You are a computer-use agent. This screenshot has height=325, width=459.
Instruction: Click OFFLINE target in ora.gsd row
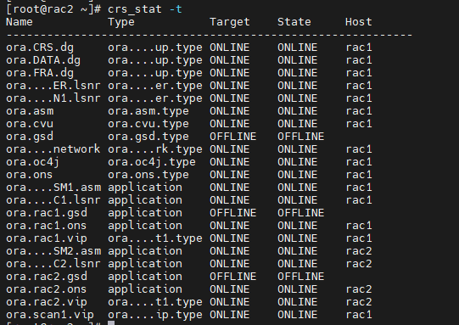point(233,137)
